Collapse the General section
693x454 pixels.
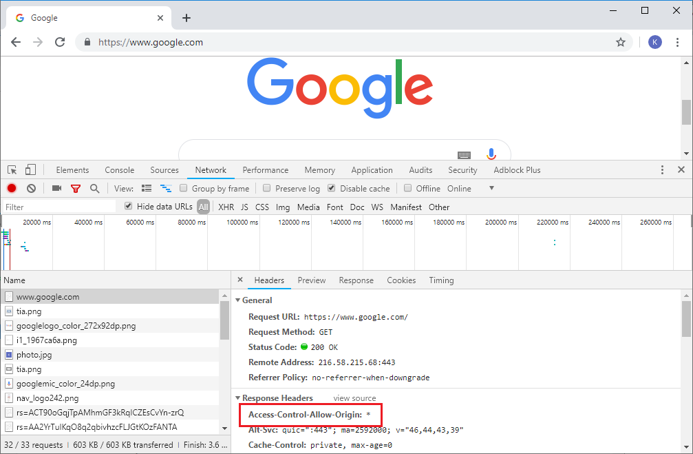[x=238, y=300]
